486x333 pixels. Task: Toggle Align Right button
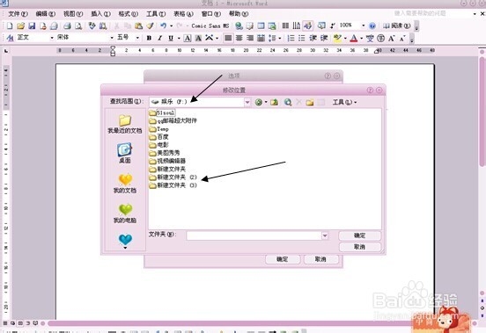250,38
